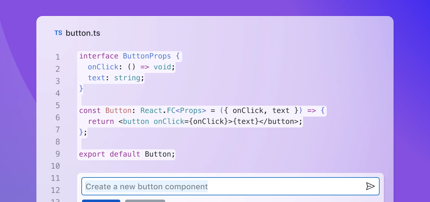Screen dimensions: 430x202
Task: Click line number 6 in the gutter
Action: coord(58,118)
